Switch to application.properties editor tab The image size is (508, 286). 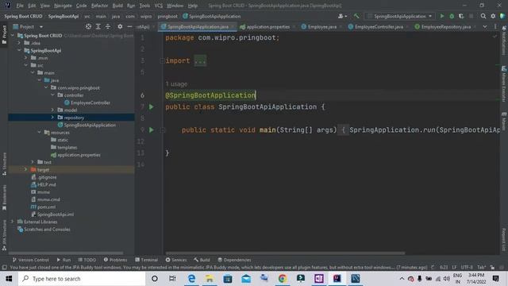point(268,27)
